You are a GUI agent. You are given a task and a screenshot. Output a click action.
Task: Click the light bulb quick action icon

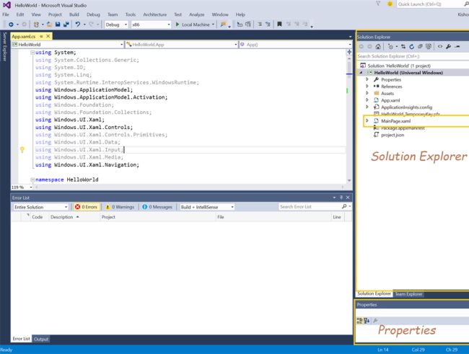pyautogui.click(x=22, y=149)
